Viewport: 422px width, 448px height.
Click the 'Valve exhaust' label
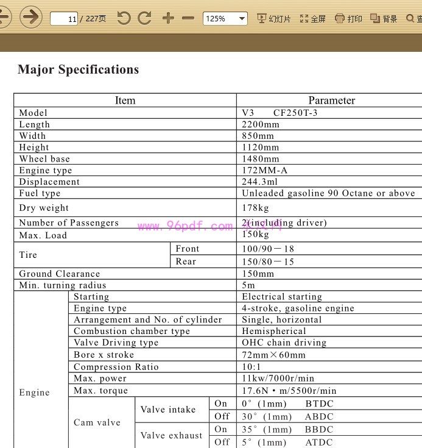coord(171,435)
